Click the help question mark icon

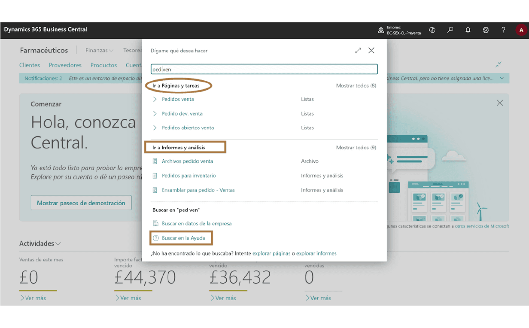503,30
